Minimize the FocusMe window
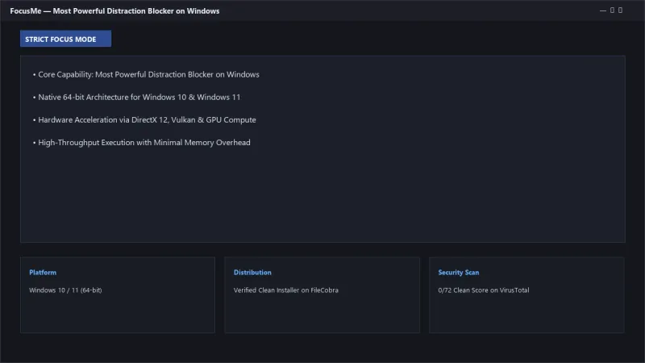Screen dimensions: 645x363 pos(603,10)
